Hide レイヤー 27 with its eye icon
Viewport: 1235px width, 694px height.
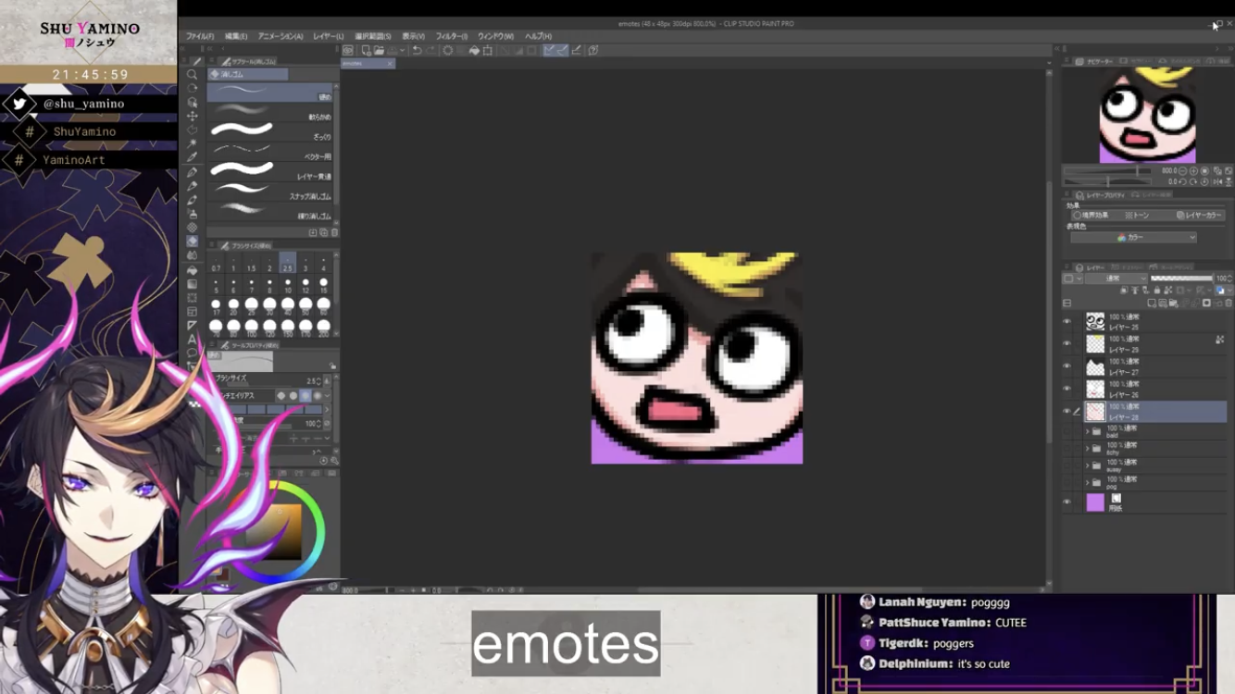pyautogui.click(x=1067, y=366)
